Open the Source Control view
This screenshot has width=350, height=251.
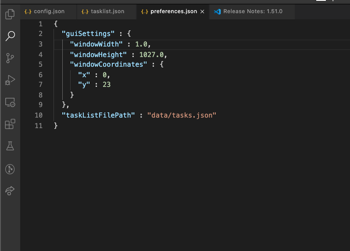pos(10,58)
